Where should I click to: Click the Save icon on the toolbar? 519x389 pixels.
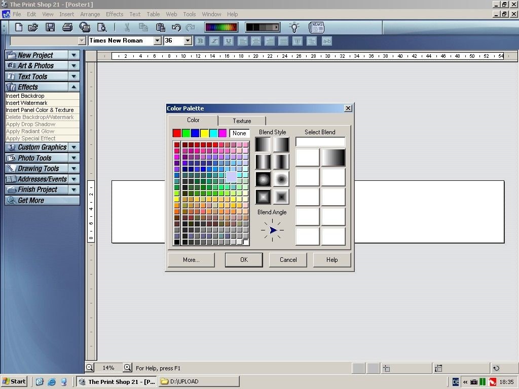(x=51, y=27)
